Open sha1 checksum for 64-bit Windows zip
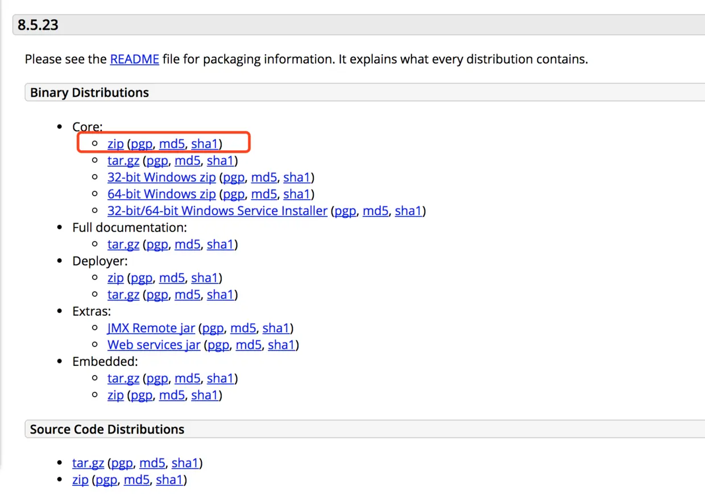Screen dimensions: 705x499 pos(297,194)
